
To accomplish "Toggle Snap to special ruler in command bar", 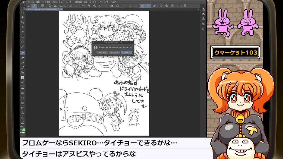I will tap(148, 6).
